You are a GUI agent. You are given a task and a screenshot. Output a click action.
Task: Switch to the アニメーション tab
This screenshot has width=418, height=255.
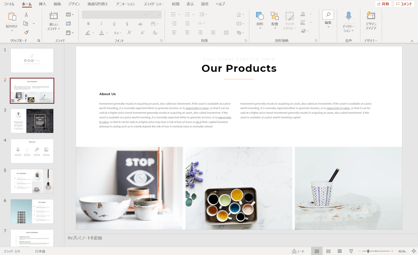(x=125, y=4)
